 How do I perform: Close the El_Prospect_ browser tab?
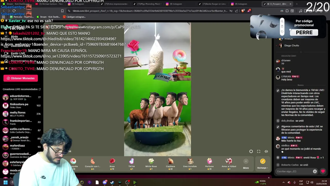pos(290,4)
